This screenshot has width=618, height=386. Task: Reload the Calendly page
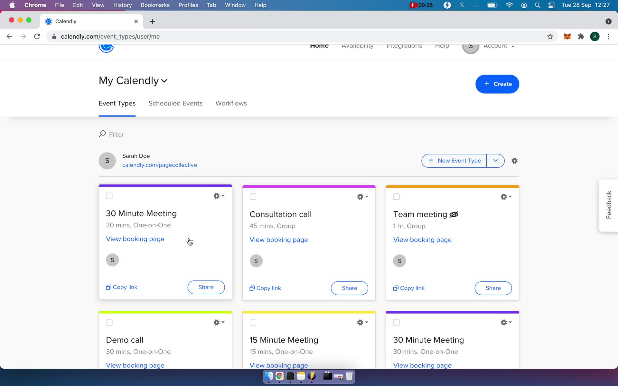37,36
